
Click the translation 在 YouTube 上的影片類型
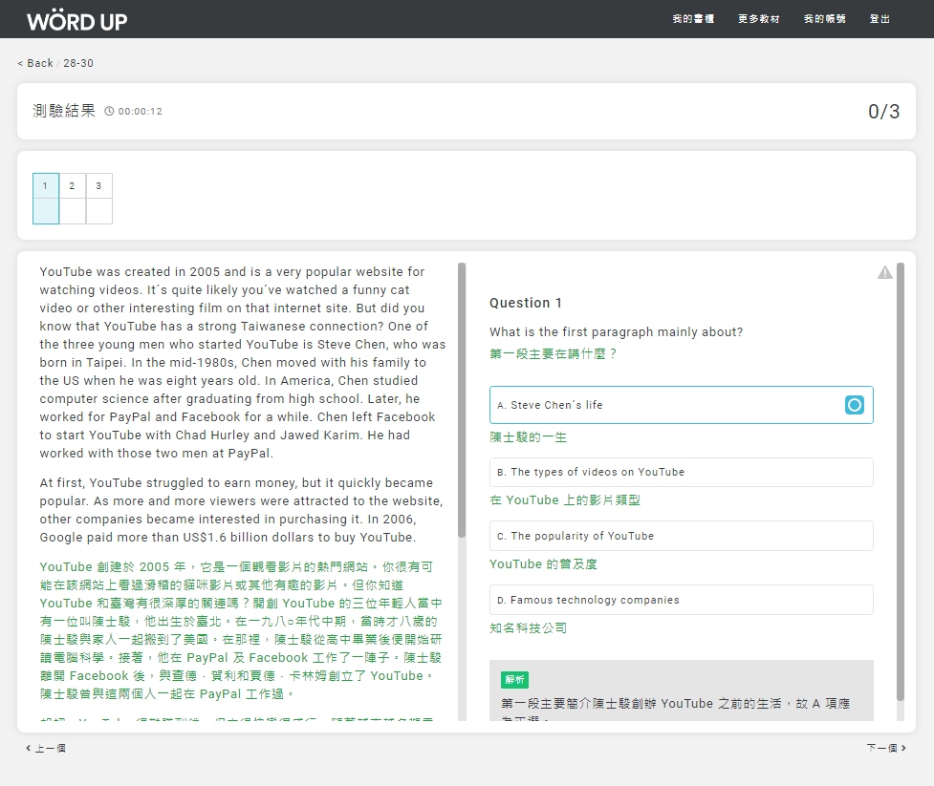click(x=565, y=500)
